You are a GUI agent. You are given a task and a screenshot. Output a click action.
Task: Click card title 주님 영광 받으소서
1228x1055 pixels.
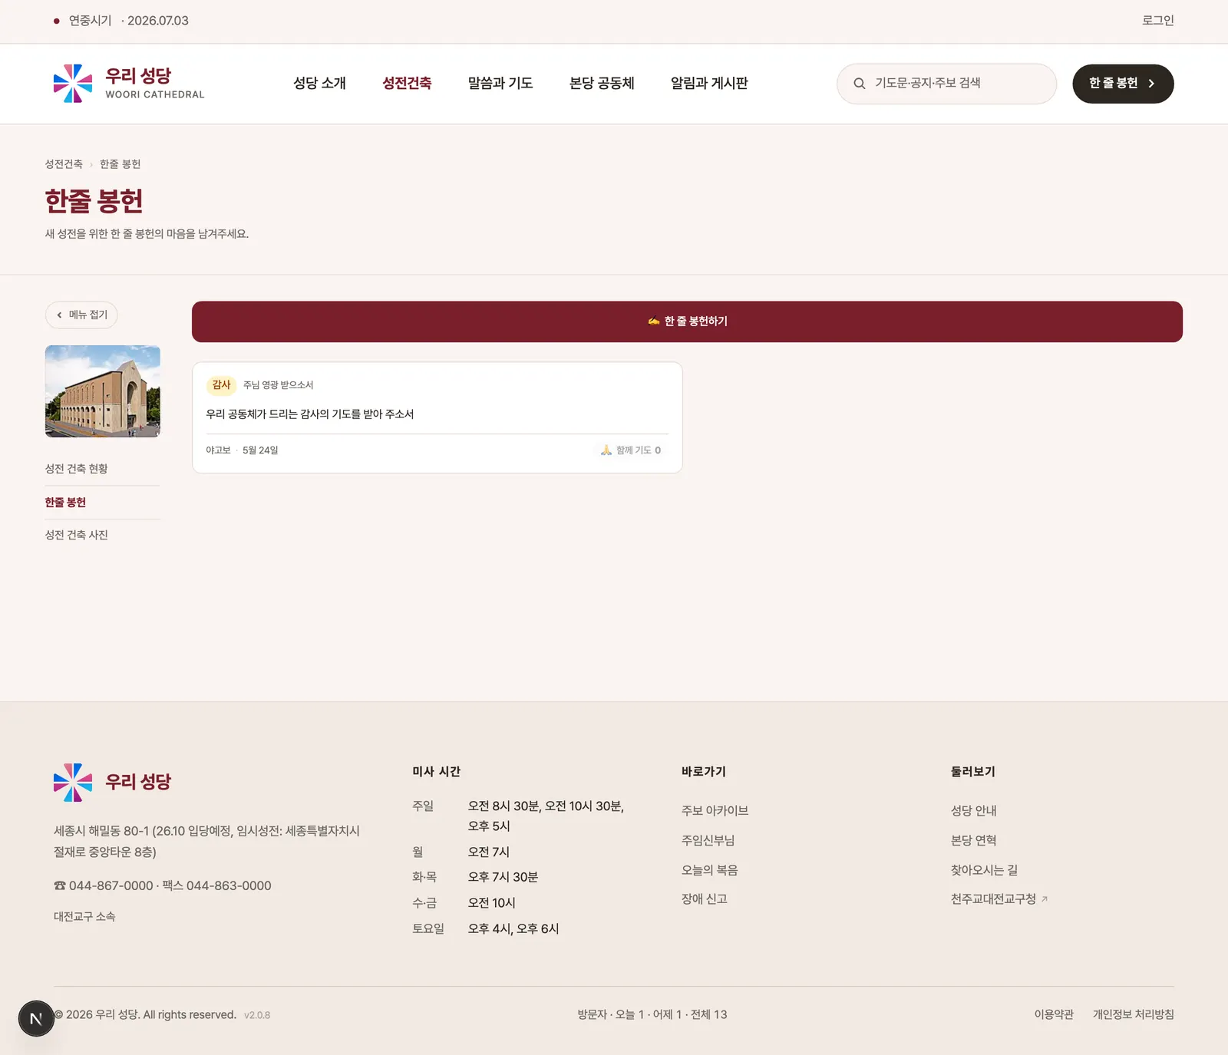point(278,385)
